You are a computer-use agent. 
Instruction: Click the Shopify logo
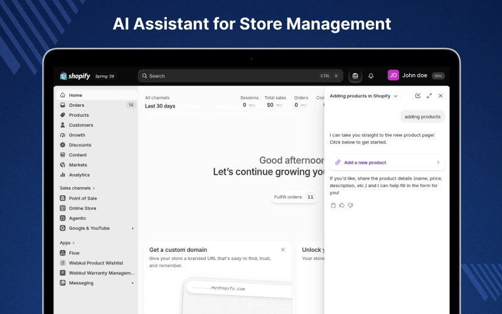75,76
